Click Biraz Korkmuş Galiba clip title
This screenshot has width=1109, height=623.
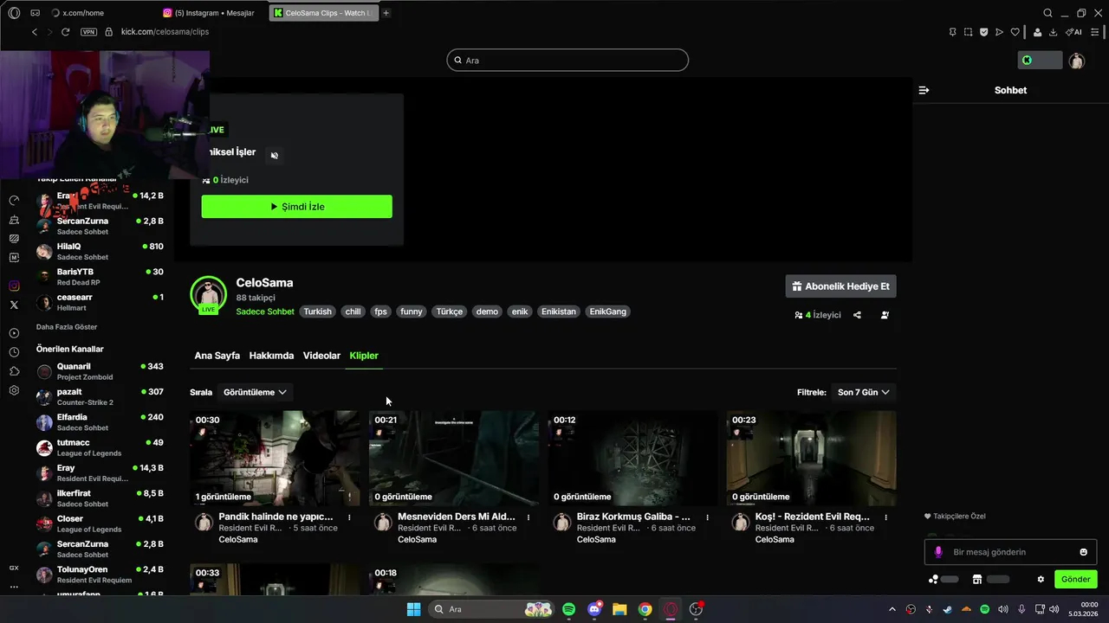tap(633, 517)
